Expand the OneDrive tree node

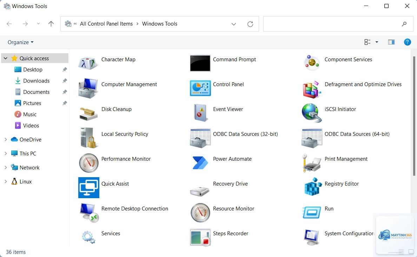coord(5,139)
